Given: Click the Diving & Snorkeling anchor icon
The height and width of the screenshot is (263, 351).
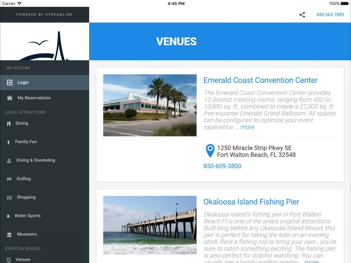Looking at the screenshot, I should coord(9,161).
